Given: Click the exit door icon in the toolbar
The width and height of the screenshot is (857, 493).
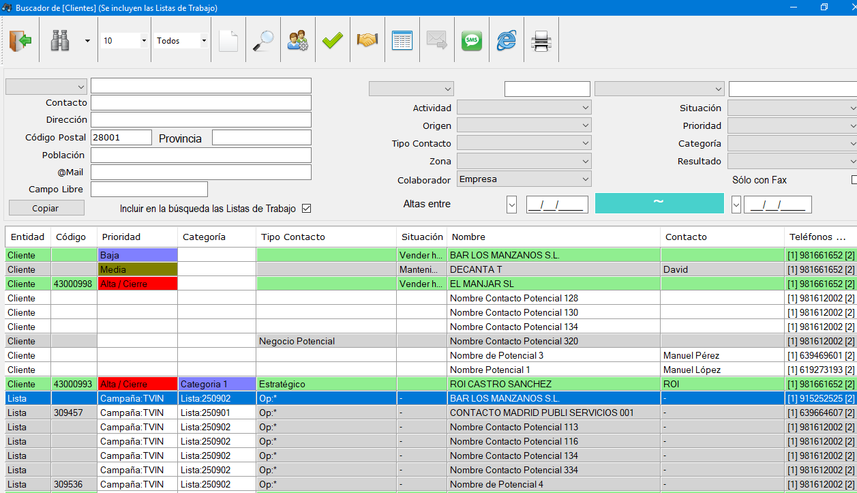Looking at the screenshot, I should click(20, 41).
